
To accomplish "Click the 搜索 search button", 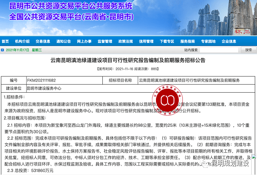I will (249, 50).
